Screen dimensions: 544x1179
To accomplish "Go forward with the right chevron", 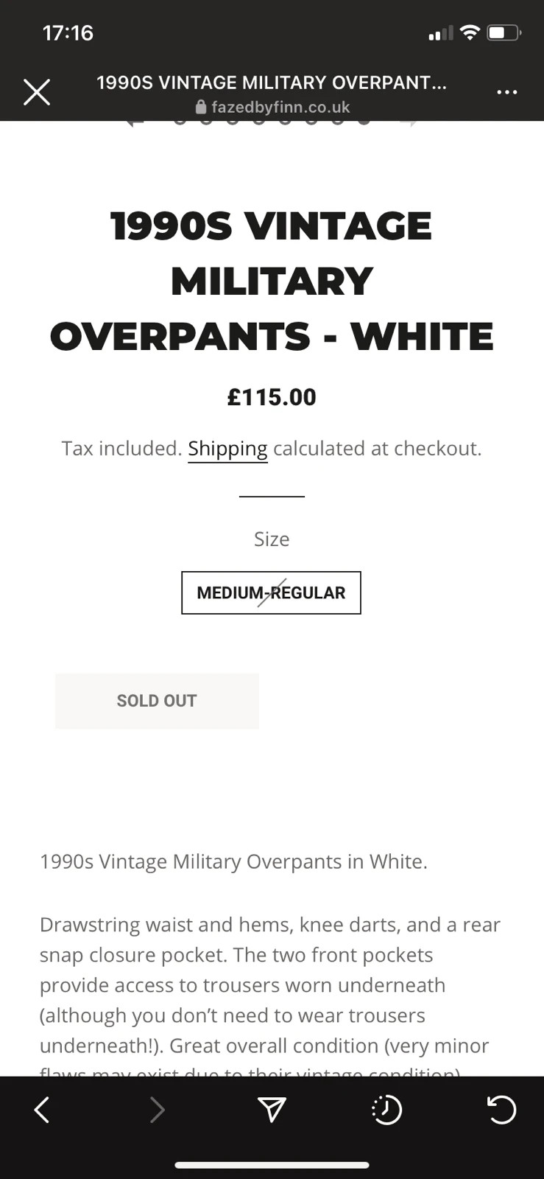I will [x=157, y=1109].
